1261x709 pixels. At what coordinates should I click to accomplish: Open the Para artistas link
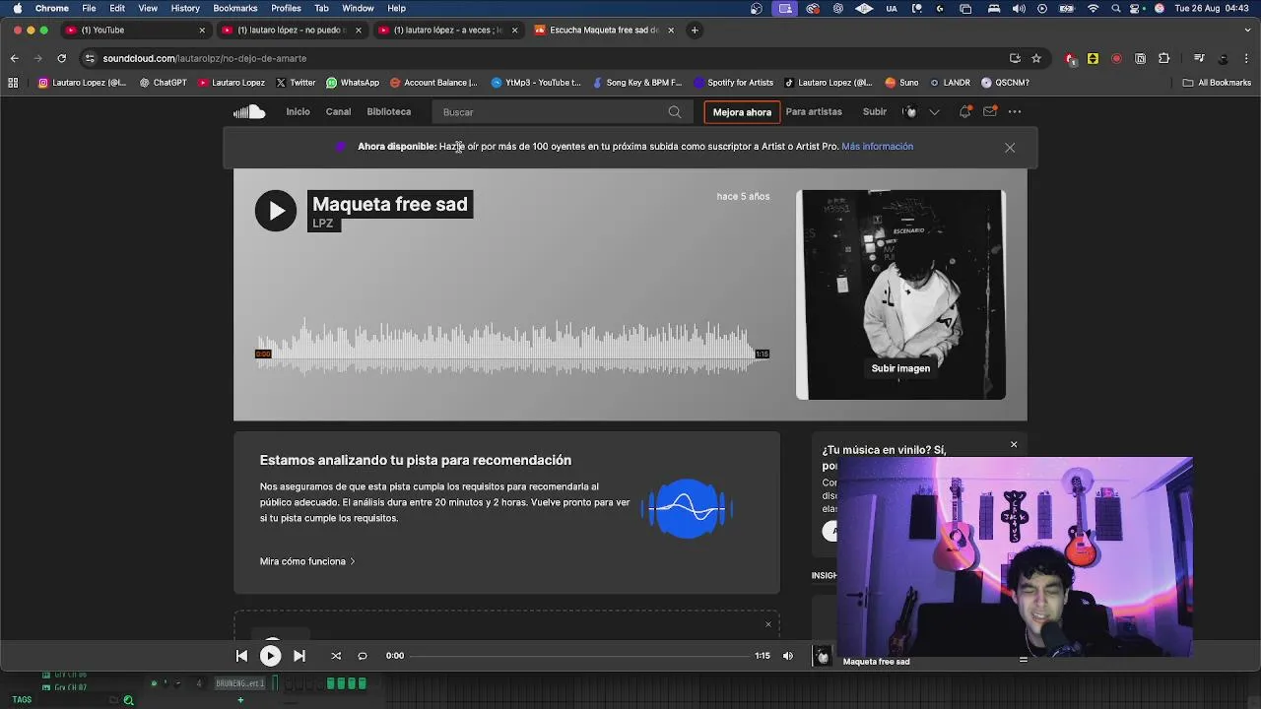coord(814,112)
